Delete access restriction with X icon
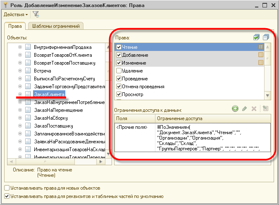 coord(254,109)
